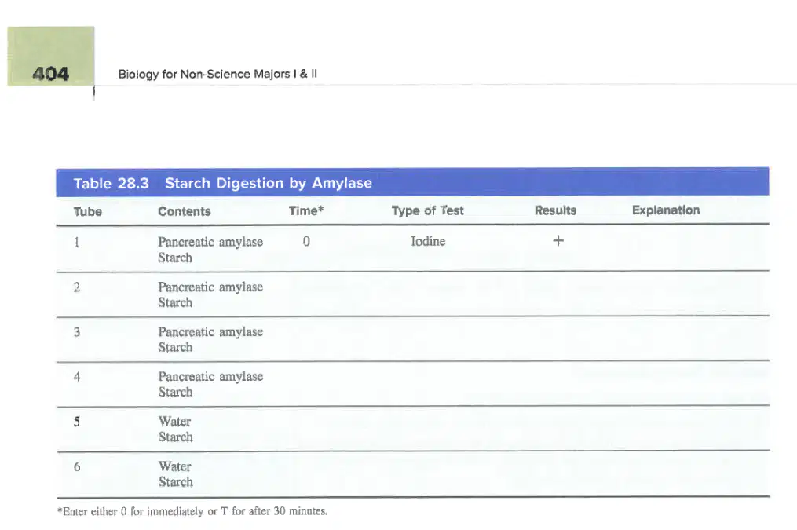797x530 pixels.
Task: Click 'Starch' in tube 1 row
Action: (175, 258)
